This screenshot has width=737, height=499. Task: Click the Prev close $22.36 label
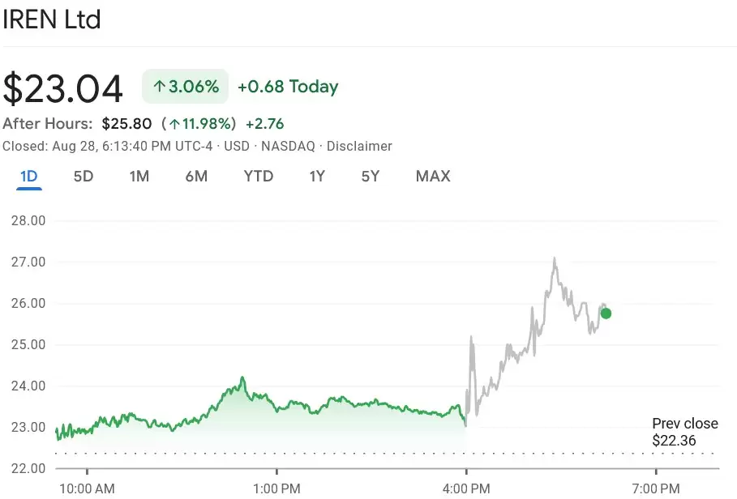[684, 432]
